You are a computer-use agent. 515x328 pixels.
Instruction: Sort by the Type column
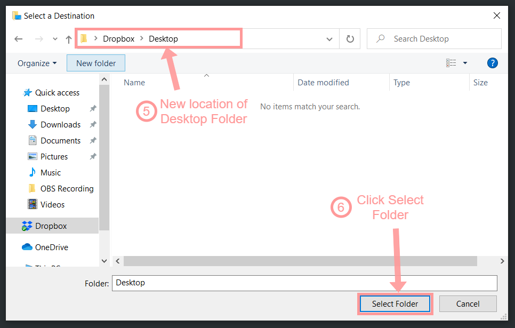(401, 83)
